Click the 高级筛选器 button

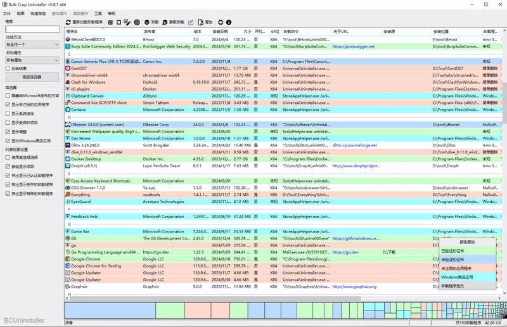tap(32, 77)
